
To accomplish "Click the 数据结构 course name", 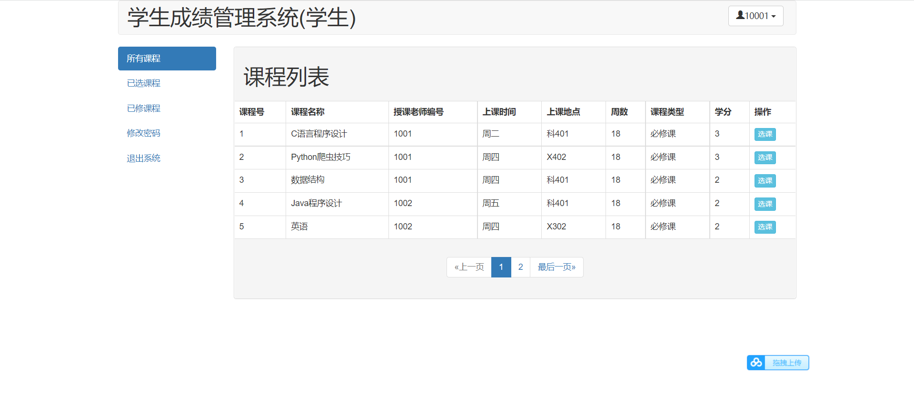I will click(308, 180).
